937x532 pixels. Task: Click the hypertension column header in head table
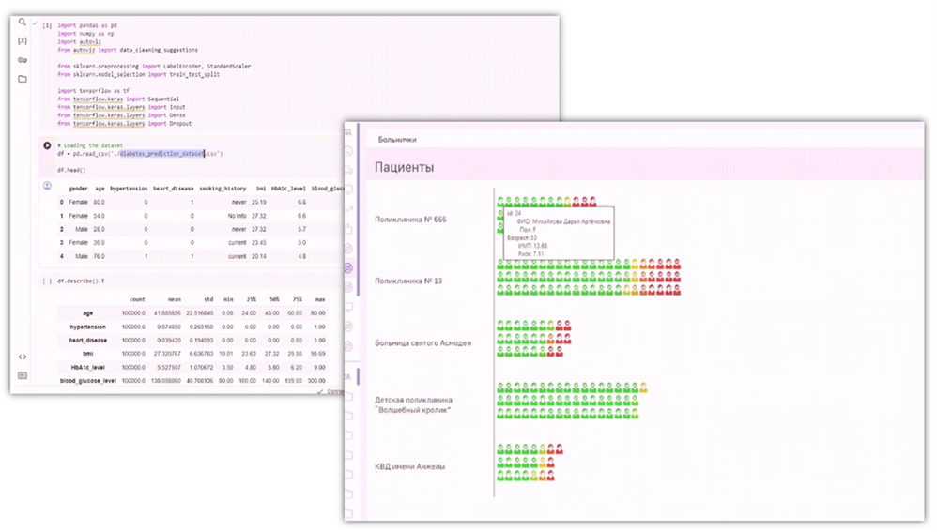pos(129,189)
